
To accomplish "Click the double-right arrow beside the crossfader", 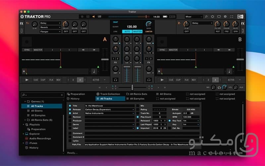I will point(165,88).
